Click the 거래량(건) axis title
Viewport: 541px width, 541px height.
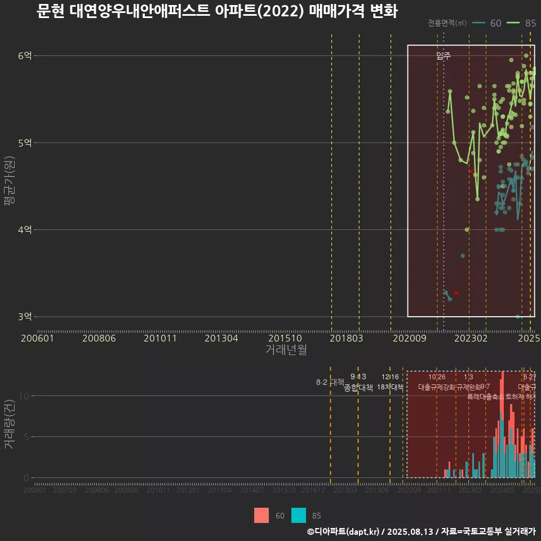10,424
